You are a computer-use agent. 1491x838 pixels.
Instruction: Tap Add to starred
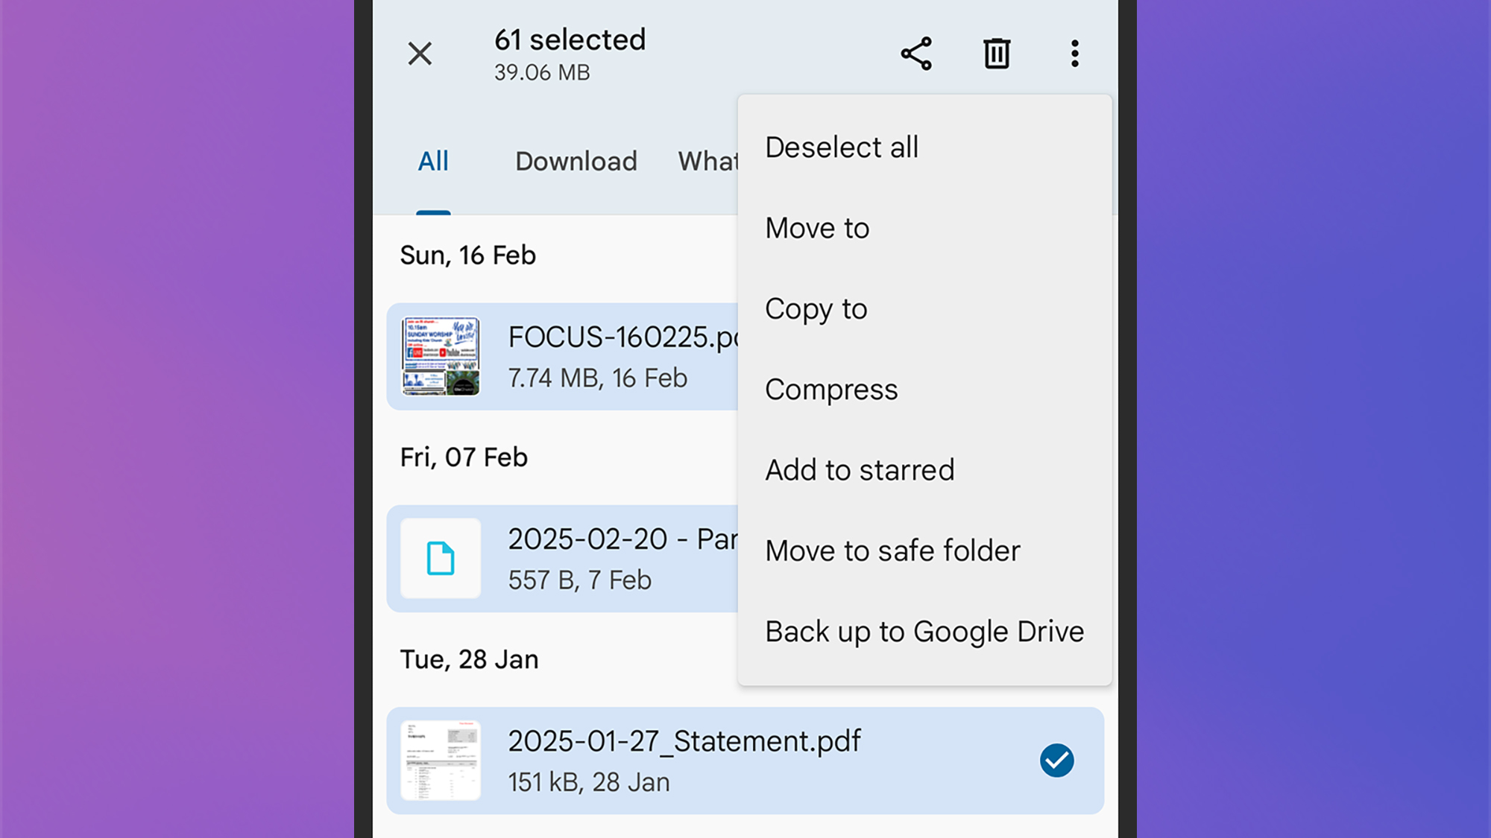pyautogui.click(x=860, y=470)
